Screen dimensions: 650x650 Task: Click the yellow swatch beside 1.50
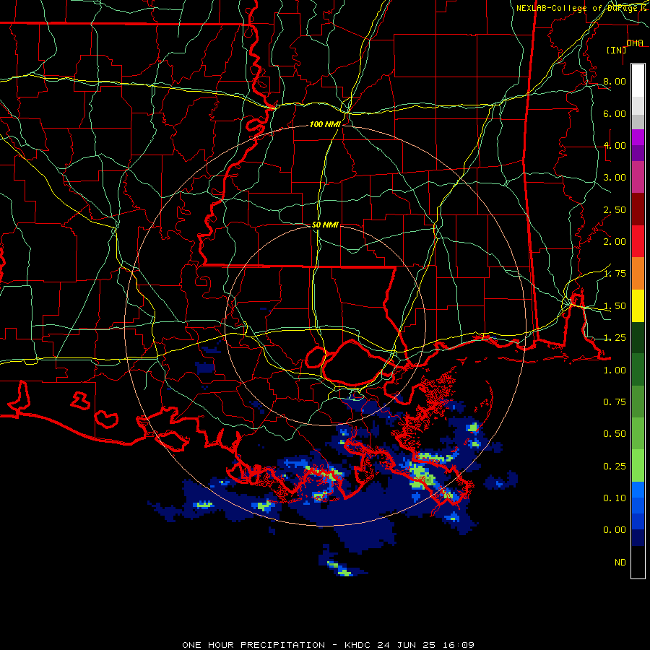point(638,305)
